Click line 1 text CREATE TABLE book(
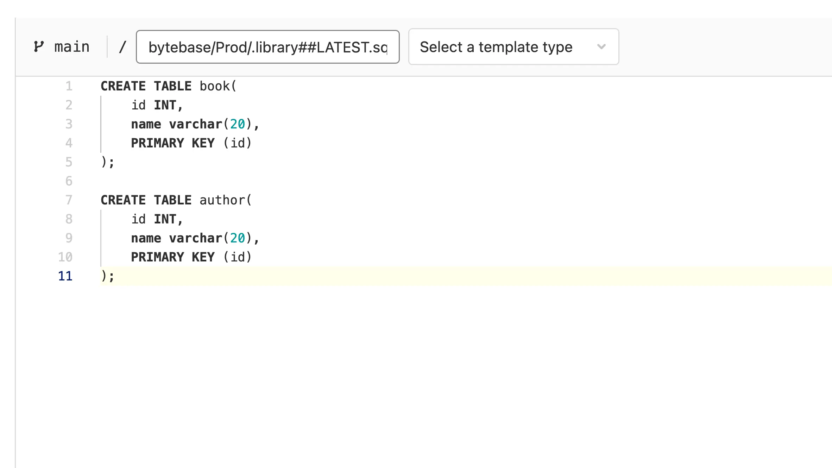 [169, 86]
